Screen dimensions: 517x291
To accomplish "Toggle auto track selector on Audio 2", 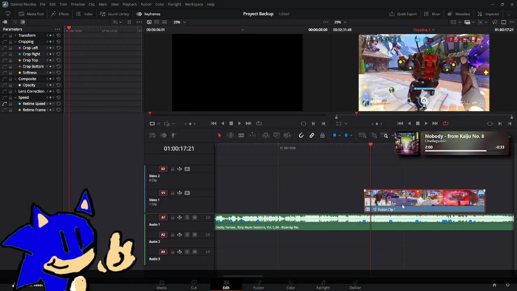I will tap(180, 235).
